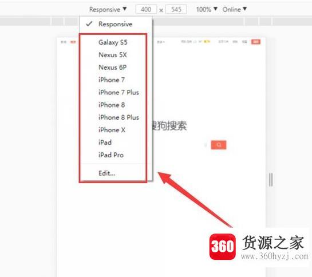Click the orange search button on page

[219, 145]
